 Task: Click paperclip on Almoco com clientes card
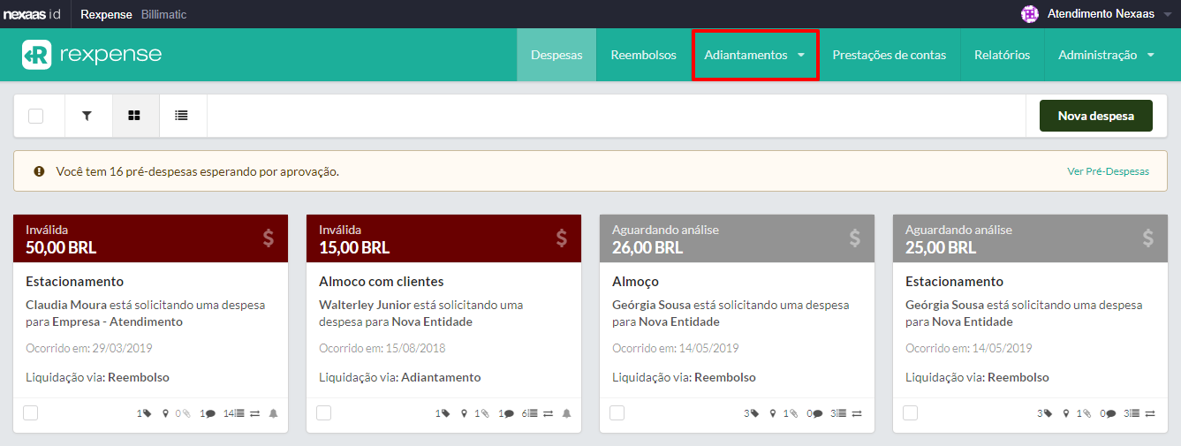point(485,413)
